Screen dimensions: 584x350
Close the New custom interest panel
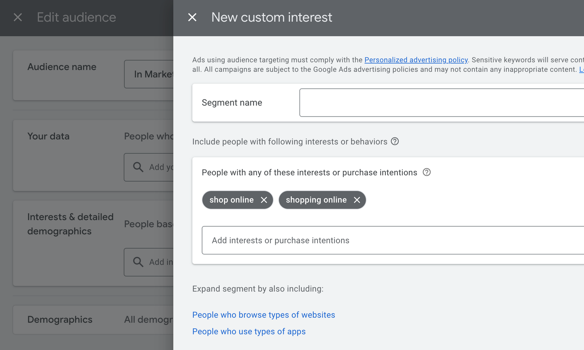192,17
